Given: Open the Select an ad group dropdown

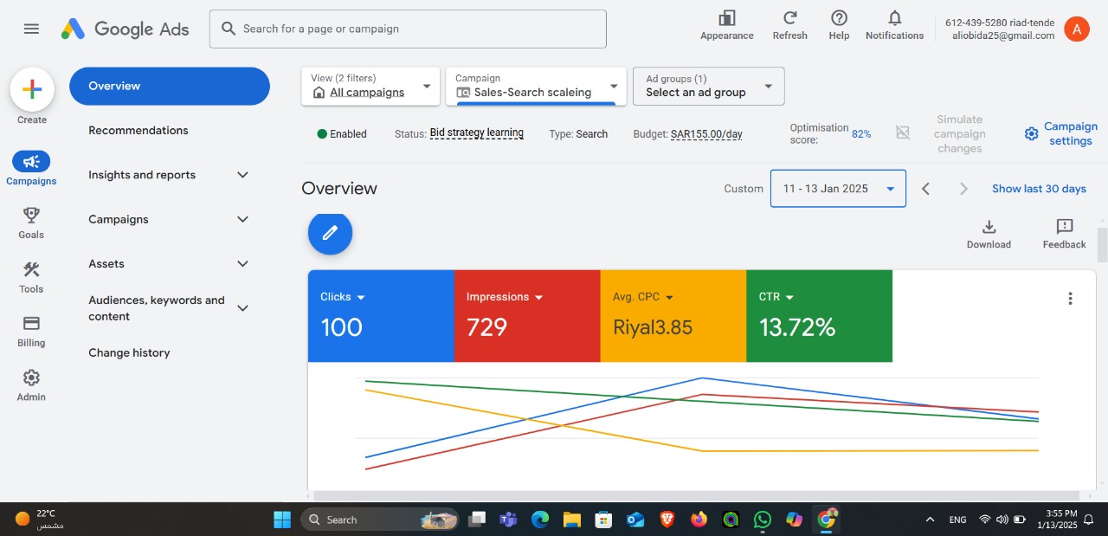Looking at the screenshot, I should coord(708,87).
